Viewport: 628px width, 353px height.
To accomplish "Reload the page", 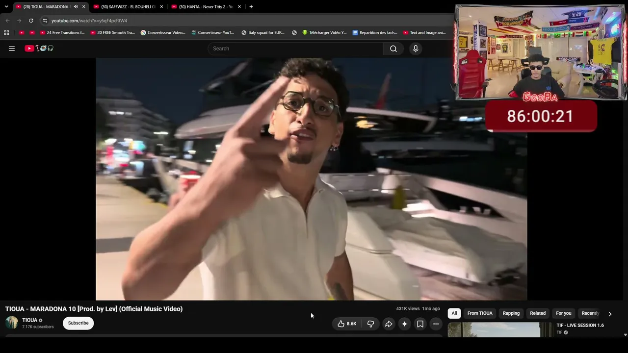I will (x=31, y=21).
